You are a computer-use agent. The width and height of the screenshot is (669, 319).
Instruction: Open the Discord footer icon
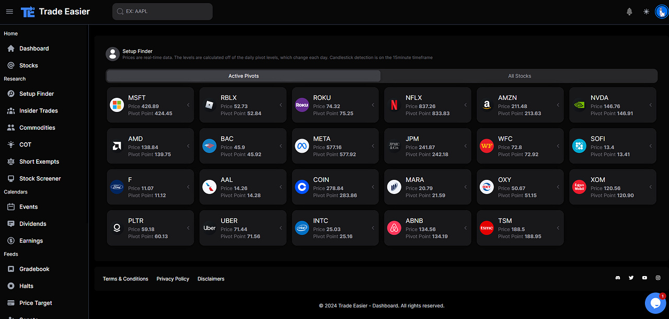(618, 278)
